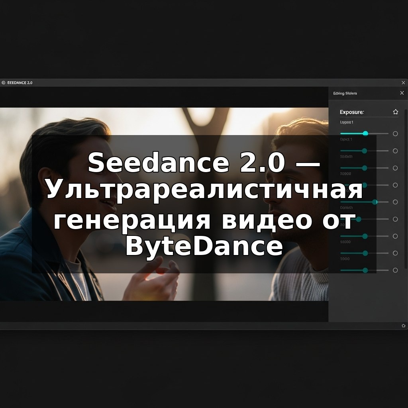The image size is (408, 408).
Task: Select the circle next to Dpct 1 slider
Action: (x=395, y=151)
